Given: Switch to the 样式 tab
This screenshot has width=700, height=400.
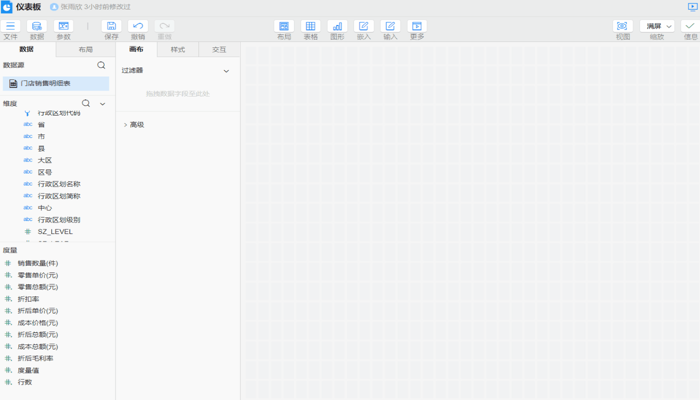Looking at the screenshot, I should pyautogui.click(x=178, y=49).
